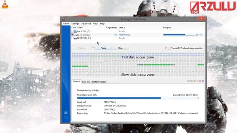This screenshot has height=133, width=237.
Task: Click the green legend color swatch
Action: [x=189, y=81]
